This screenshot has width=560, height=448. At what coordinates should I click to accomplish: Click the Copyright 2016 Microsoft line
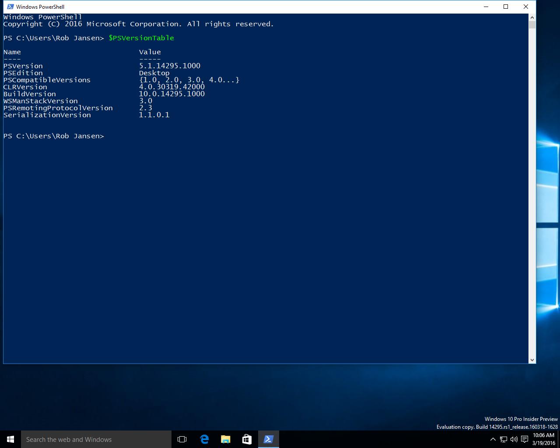coord(139,24)
